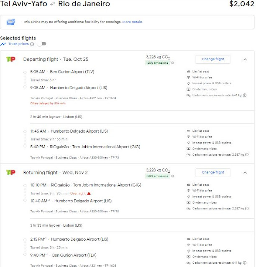Open the More details link
This screenshot has width=256, height=267.
(132, 22)
